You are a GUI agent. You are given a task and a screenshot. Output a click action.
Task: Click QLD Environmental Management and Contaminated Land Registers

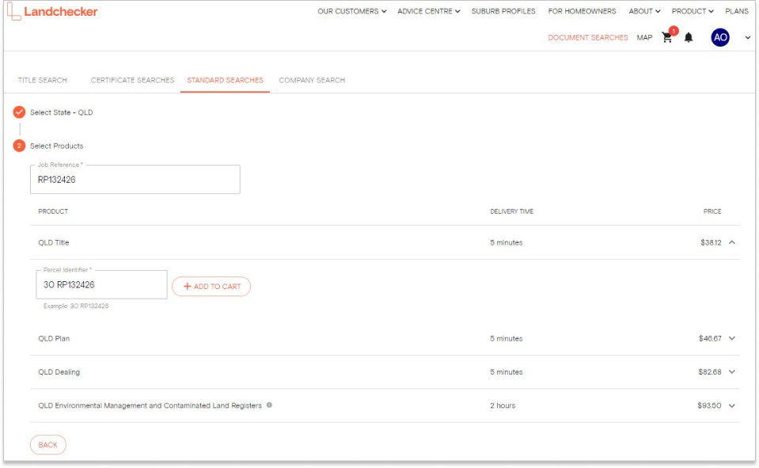(150, 405)
